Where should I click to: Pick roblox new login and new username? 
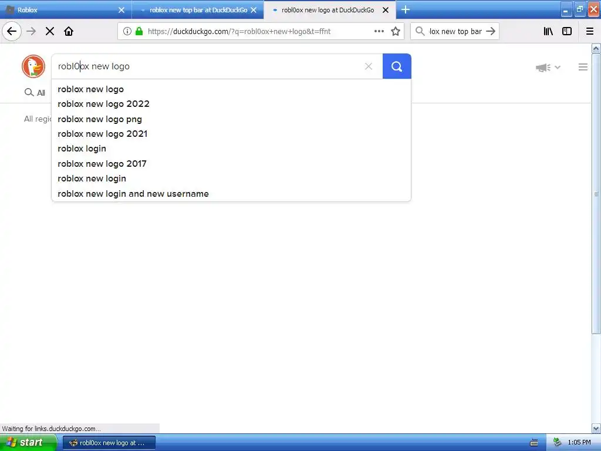tap(133, 194)
